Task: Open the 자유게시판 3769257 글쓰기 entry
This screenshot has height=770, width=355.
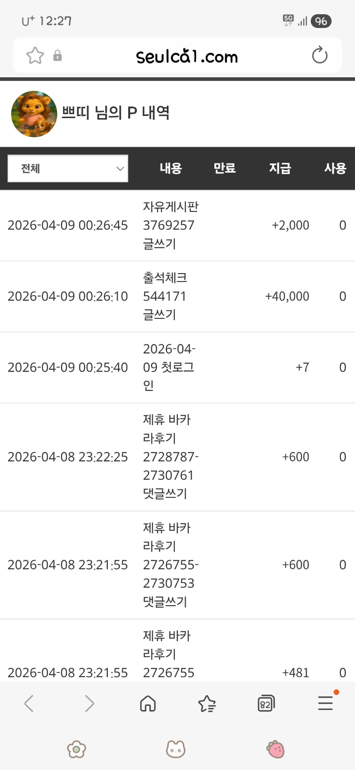Action: click(170, 225)
